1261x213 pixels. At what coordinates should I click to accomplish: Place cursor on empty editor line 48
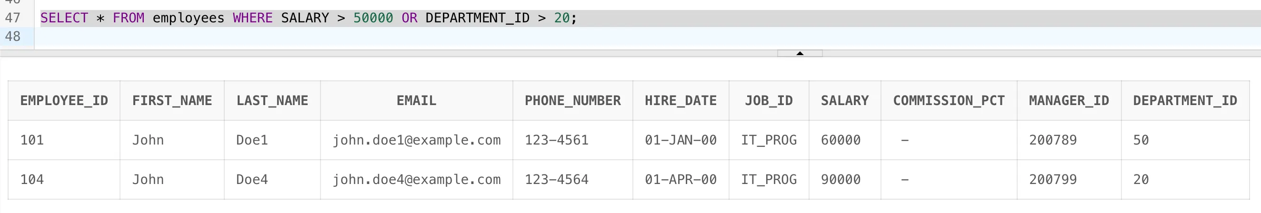tap(294, 37)
